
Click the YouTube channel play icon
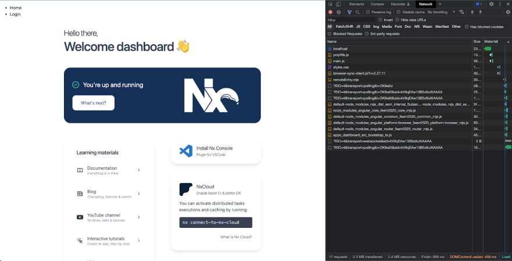(x=80, y=217)
